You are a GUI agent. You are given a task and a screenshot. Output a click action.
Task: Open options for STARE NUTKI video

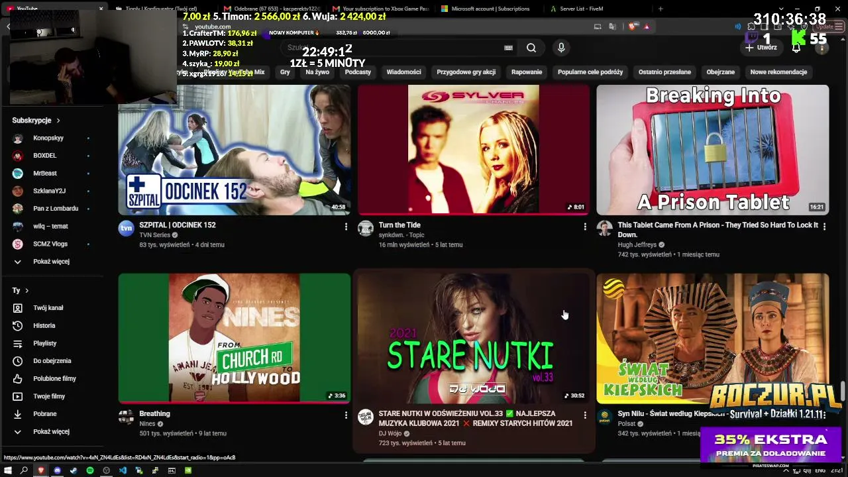point(585,415)
